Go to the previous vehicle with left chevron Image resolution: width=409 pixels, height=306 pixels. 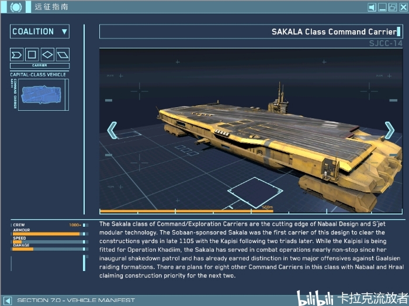(112, 130)
